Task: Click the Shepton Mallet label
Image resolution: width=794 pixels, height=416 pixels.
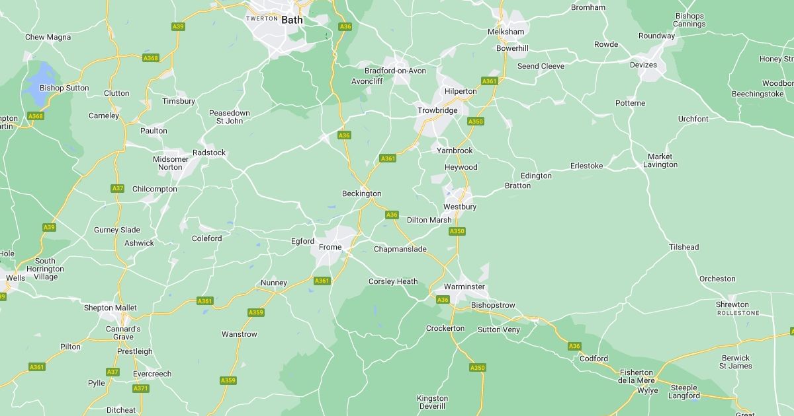Action: pyautogui.click(x=110, y=308)
